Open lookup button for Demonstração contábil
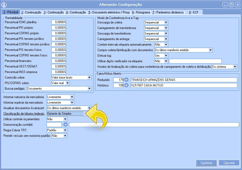Image resolution: width=242 pixels, height=170 pixels. point(65,125)
